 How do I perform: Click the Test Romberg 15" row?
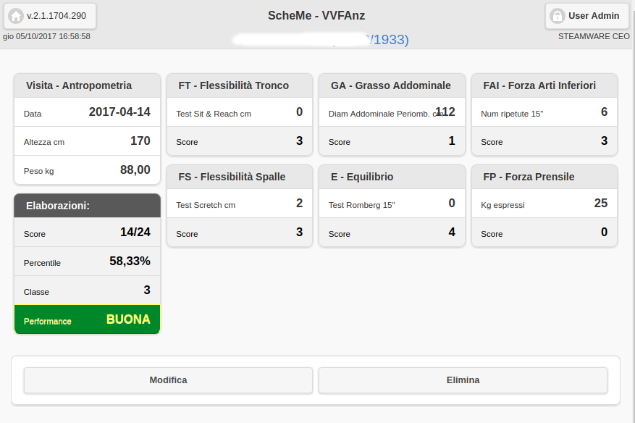(x=392, y=204)
